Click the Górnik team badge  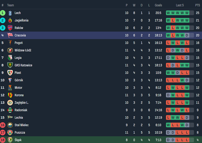click(10, 80)
